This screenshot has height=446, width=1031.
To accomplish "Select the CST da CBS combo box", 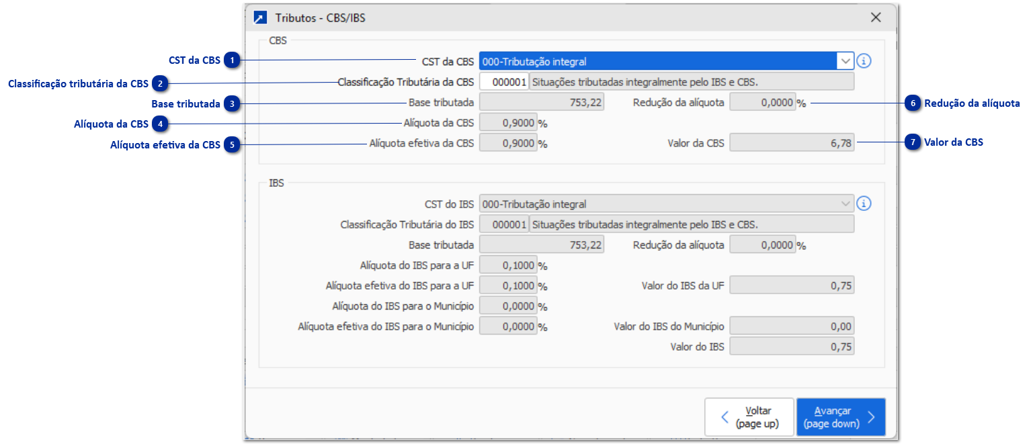I will pyautogui.click(x=657, y=61).
